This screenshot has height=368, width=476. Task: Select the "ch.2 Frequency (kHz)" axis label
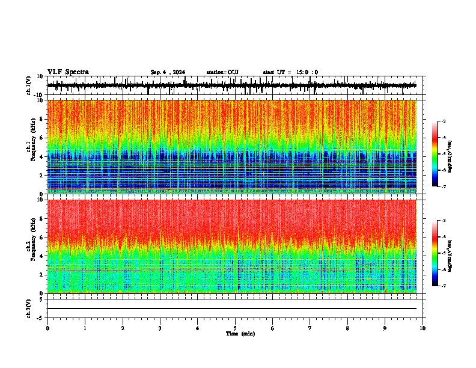click(31, 239)
